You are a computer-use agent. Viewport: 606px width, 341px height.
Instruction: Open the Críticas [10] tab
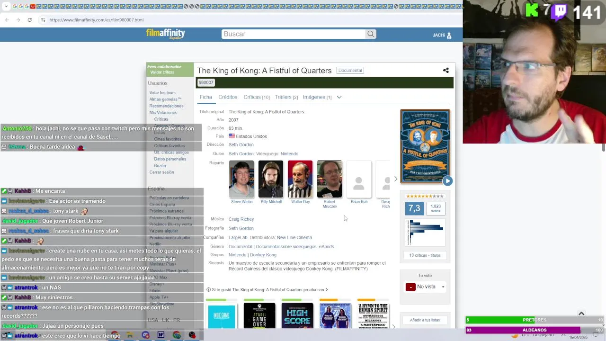pos(257,97)
